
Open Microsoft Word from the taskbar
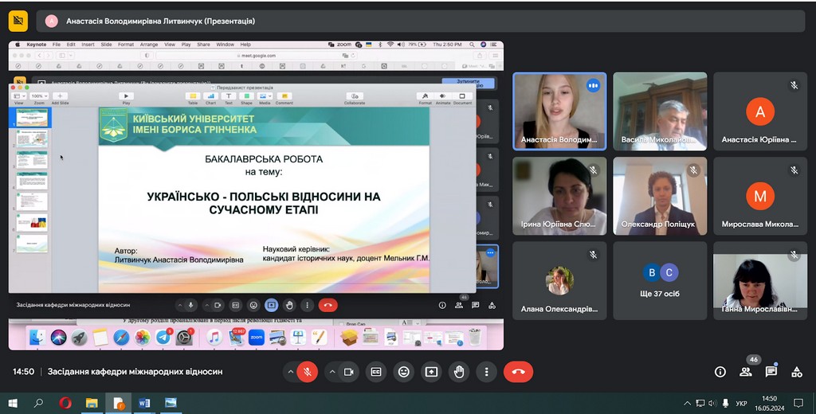click(x=144, y=404)
